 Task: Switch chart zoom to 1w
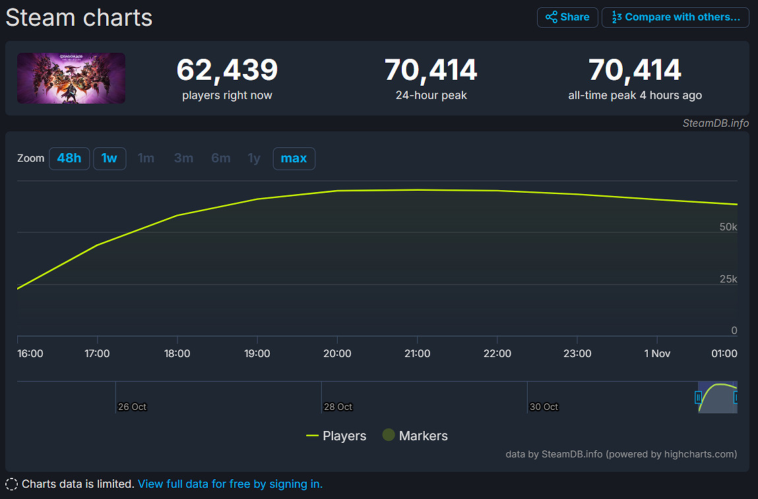pos(110,158)
